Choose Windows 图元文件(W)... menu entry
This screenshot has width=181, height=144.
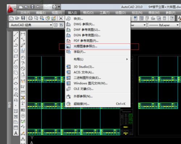pos(98,83)
